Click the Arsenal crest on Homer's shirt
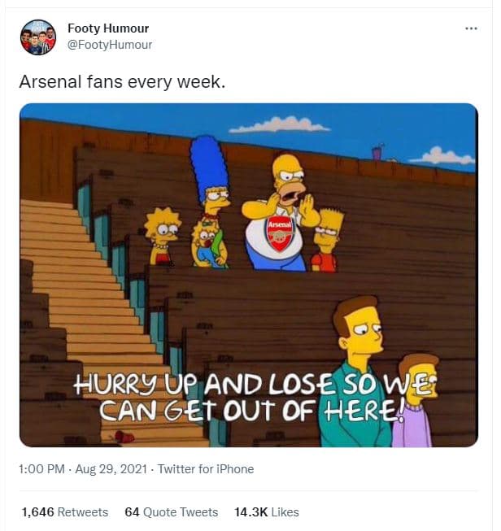 coord(280,233)
